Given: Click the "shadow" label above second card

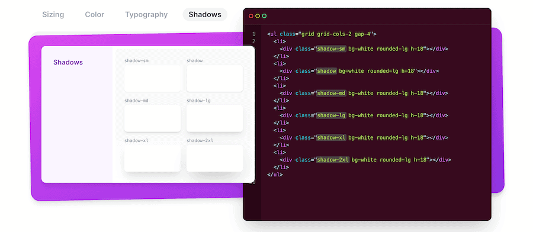Looking at the screenshot, I should 194,61.
